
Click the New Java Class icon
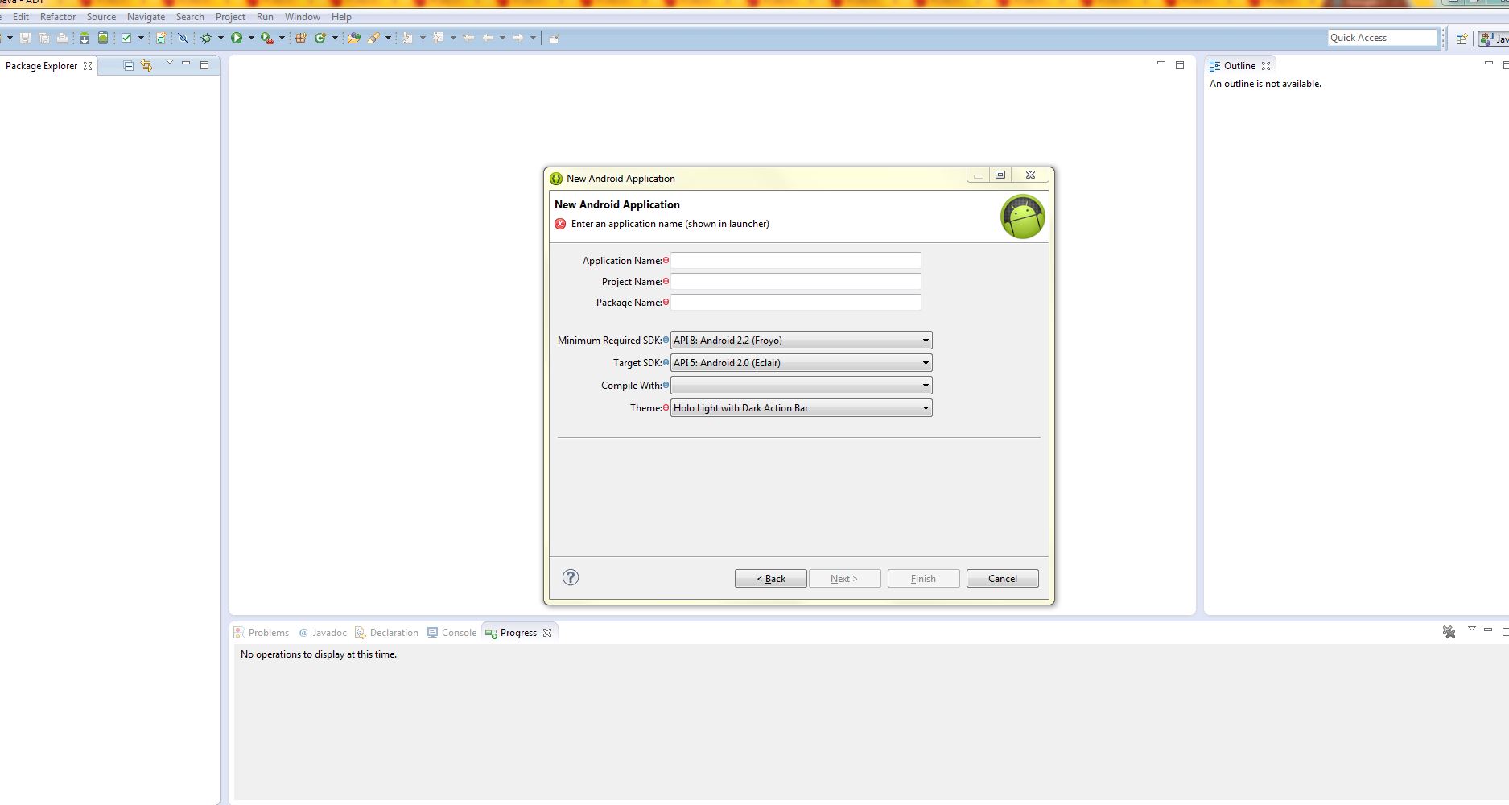tap(320, 38)
